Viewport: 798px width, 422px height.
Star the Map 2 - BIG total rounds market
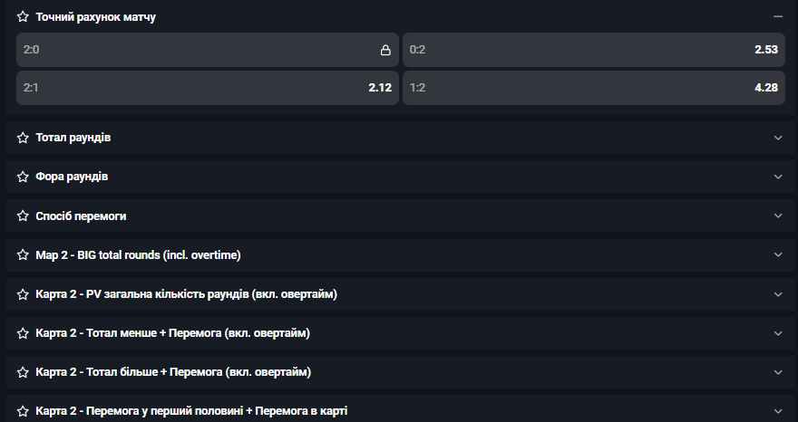click(23, 254)
